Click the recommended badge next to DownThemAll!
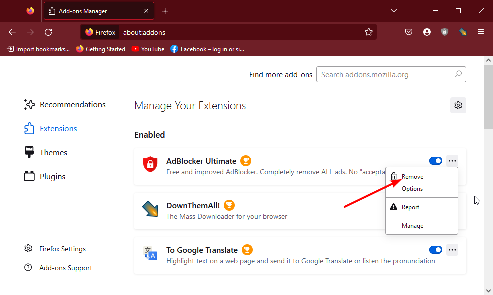493x295 pixels. click(229, 206)
